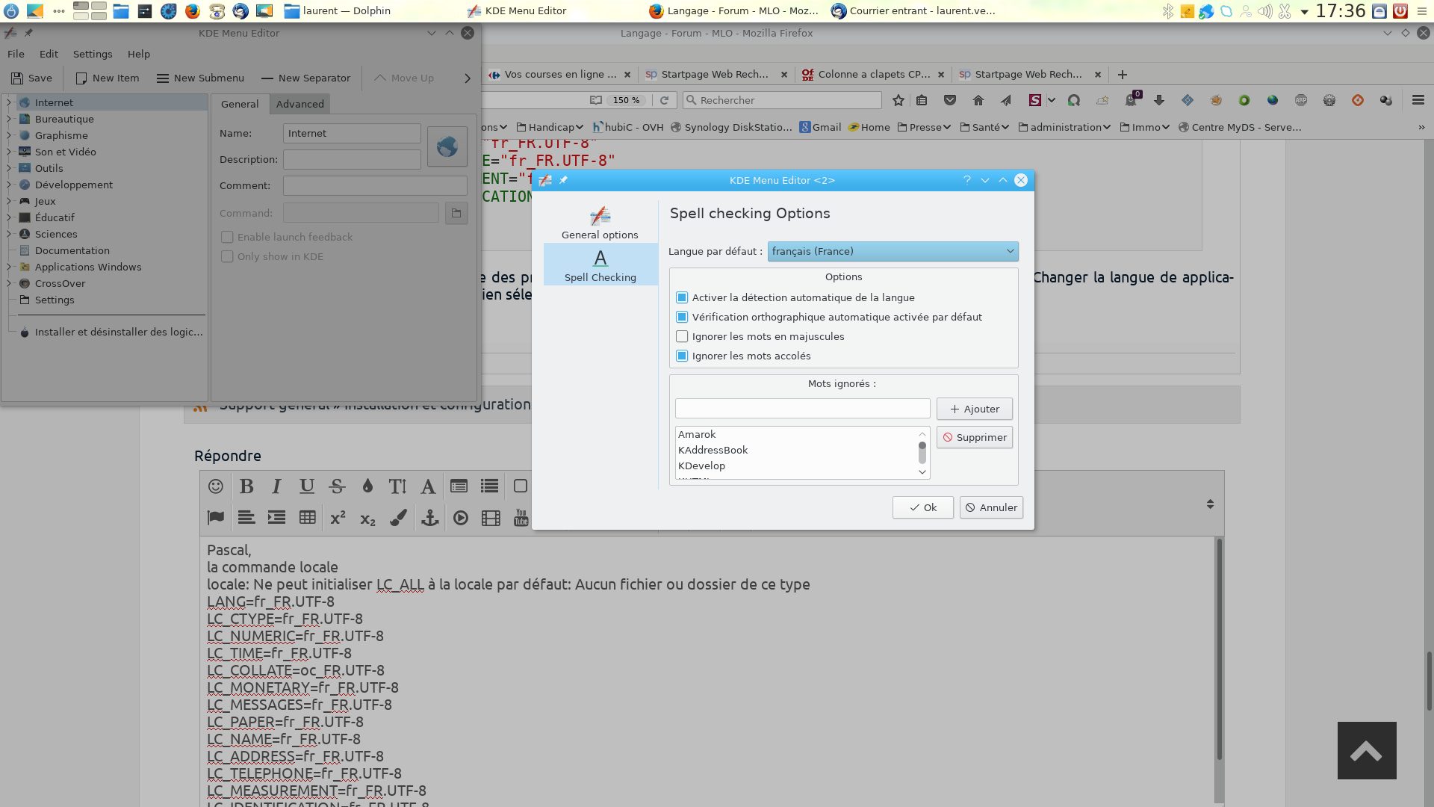Viewport: 1434px width, 807px height.
Task: Confirm dialog with Ok button
Action: point(923,507)
